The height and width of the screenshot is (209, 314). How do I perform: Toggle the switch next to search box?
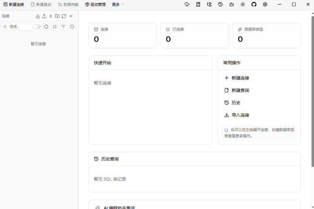click(x=37, y=27)
